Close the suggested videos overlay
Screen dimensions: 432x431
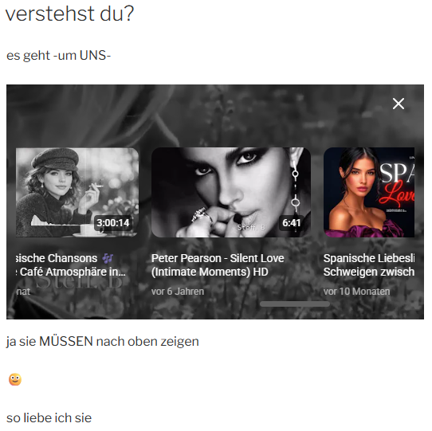click(x=398, y=104)
